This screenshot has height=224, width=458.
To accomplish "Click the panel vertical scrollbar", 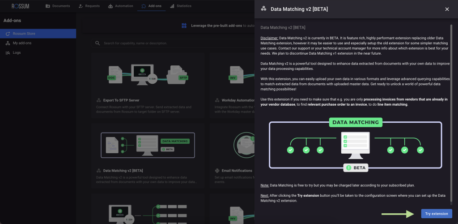I will (x=451, y=113).
